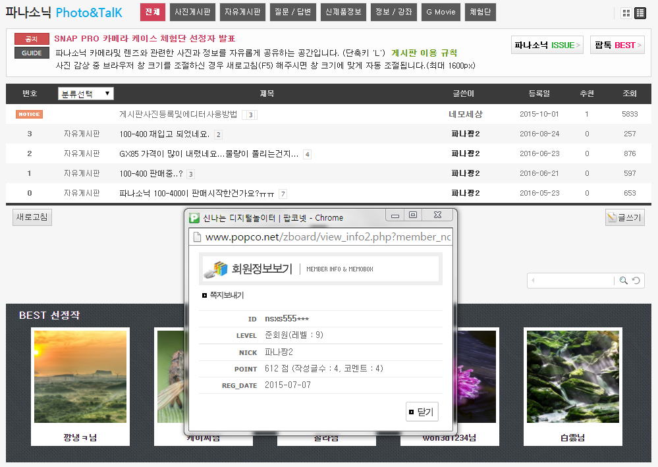The width and height of the screenshot is (658, 467).
Task: Click the BEST 선정작 heading
Action: pyautogui.click(x=49, y=315)
